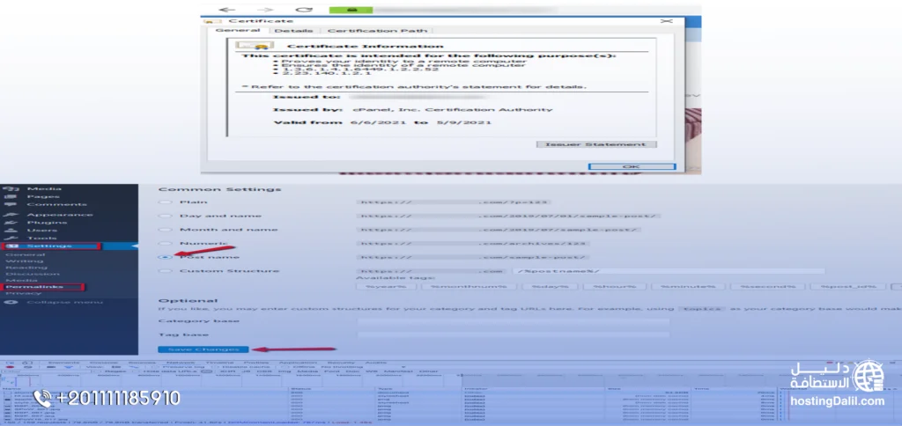Click the green padlock in the address bar

(350, 10)
